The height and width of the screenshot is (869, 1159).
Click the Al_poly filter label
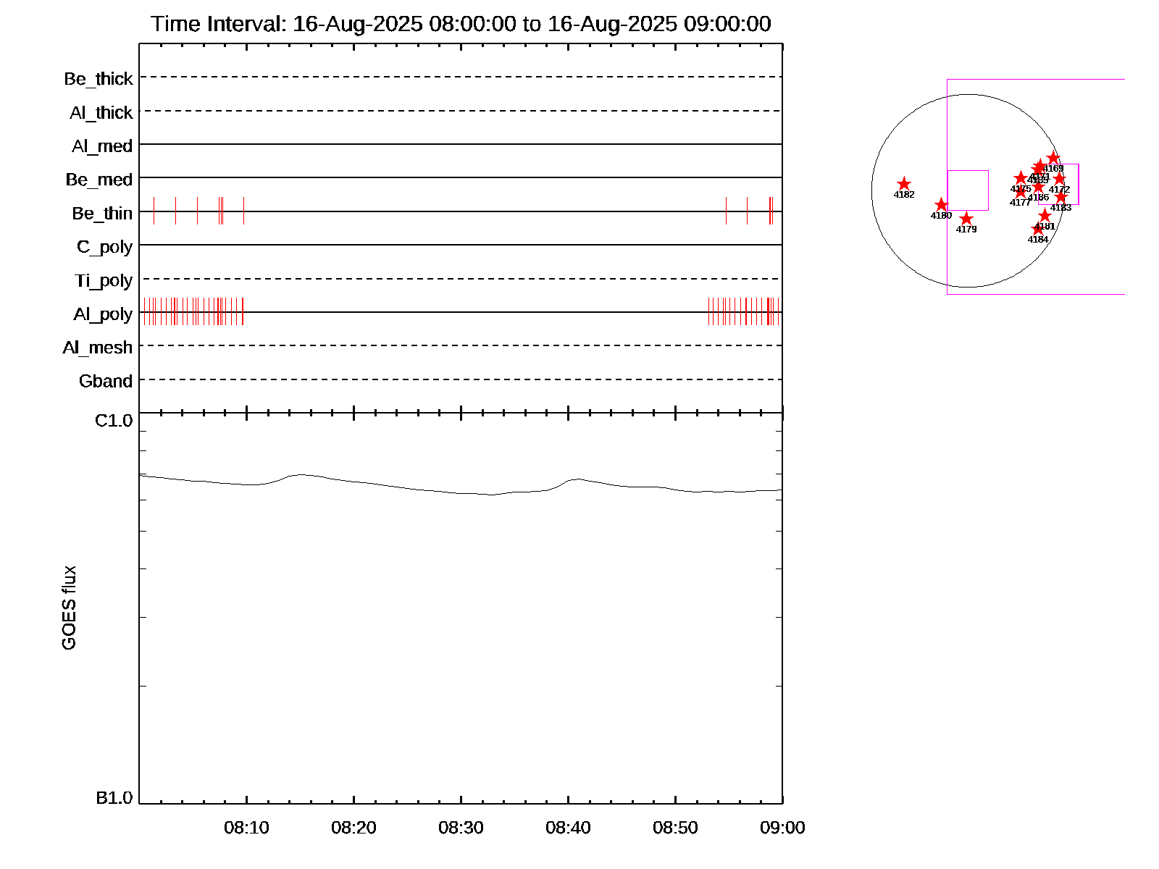coord(103,314)
